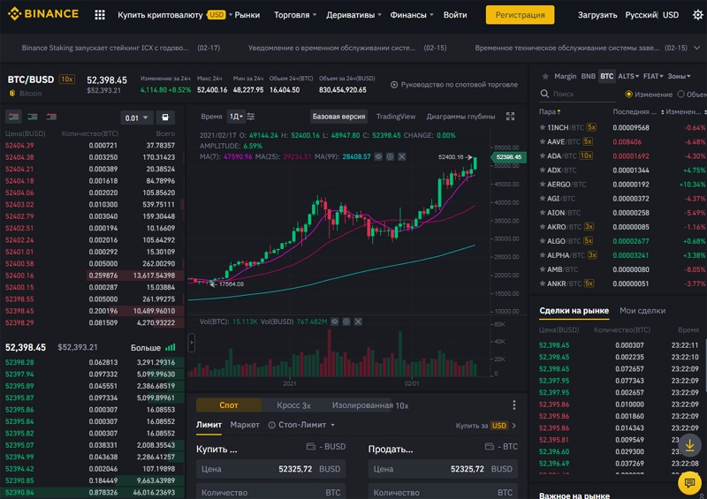Viewport: 707px width, 499px height.
Task: Open the Купить за USD link
Action: [485, 426]
